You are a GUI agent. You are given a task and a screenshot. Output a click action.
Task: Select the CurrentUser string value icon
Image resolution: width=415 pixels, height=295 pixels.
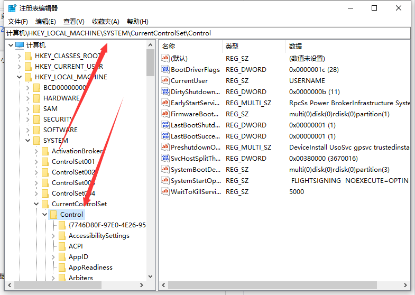(165, 81)
